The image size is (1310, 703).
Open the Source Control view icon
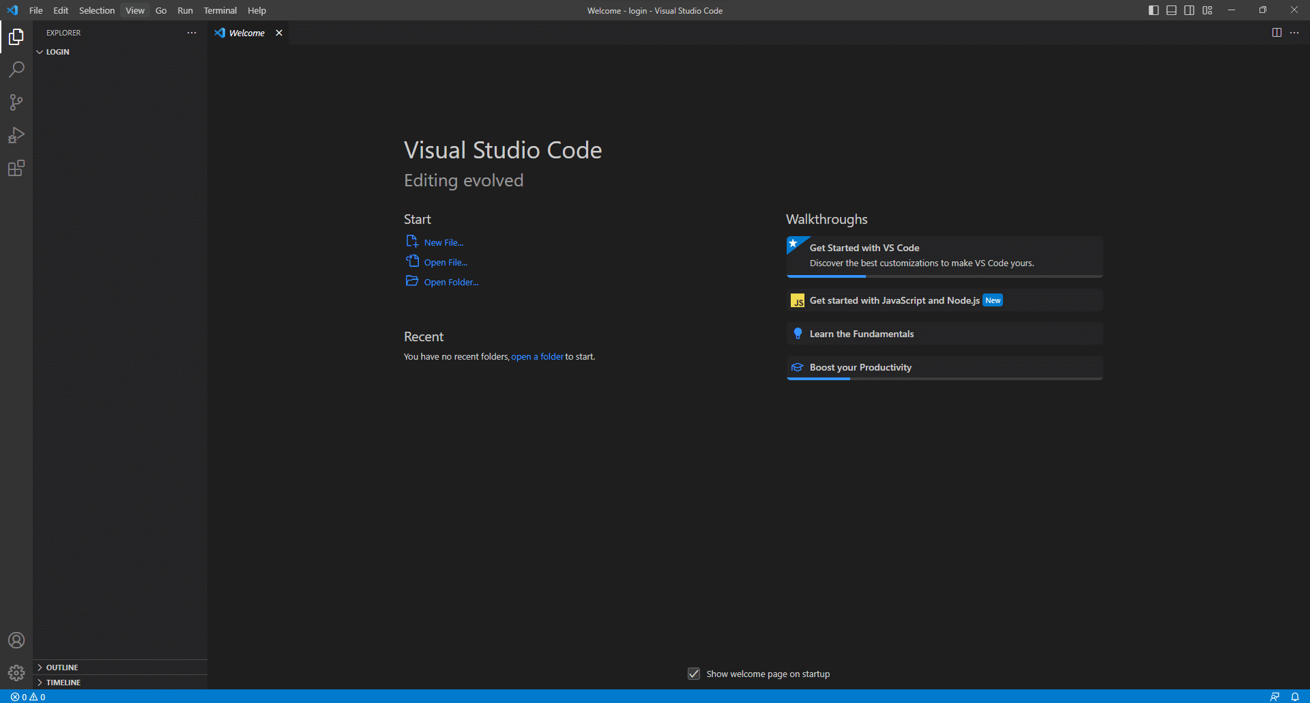(x=16, y=102)
